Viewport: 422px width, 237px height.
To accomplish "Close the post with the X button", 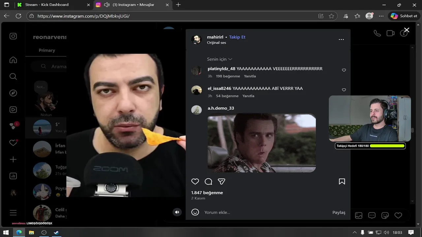I will 407,30.
